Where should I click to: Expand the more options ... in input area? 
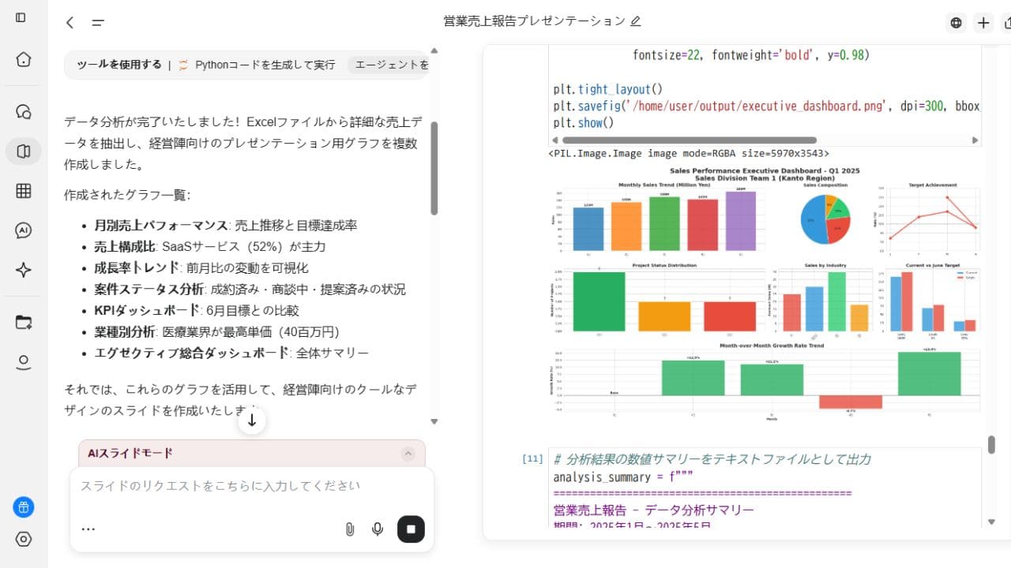click(x=88, y=529)
